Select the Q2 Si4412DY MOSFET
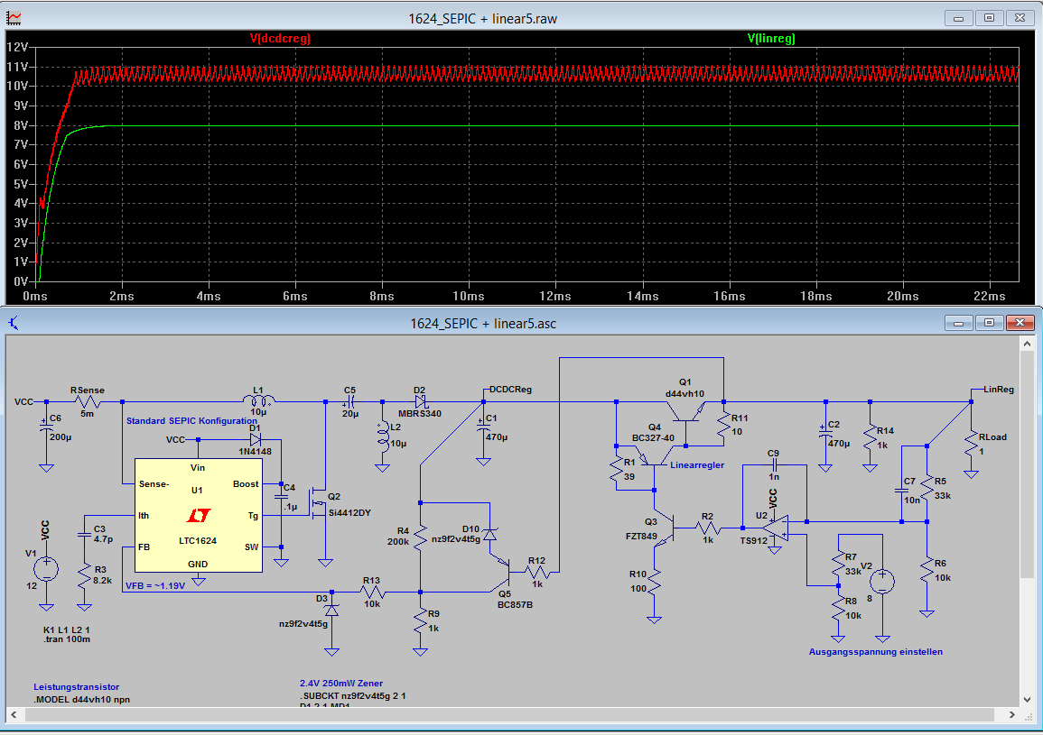Image resolution: width=1043 pixels, height=735 pixels. coord(320,503)
